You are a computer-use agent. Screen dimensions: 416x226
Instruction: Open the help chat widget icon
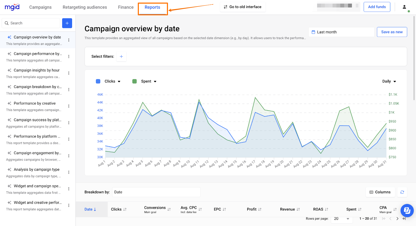pyautogui.click(x=407, y=210)
